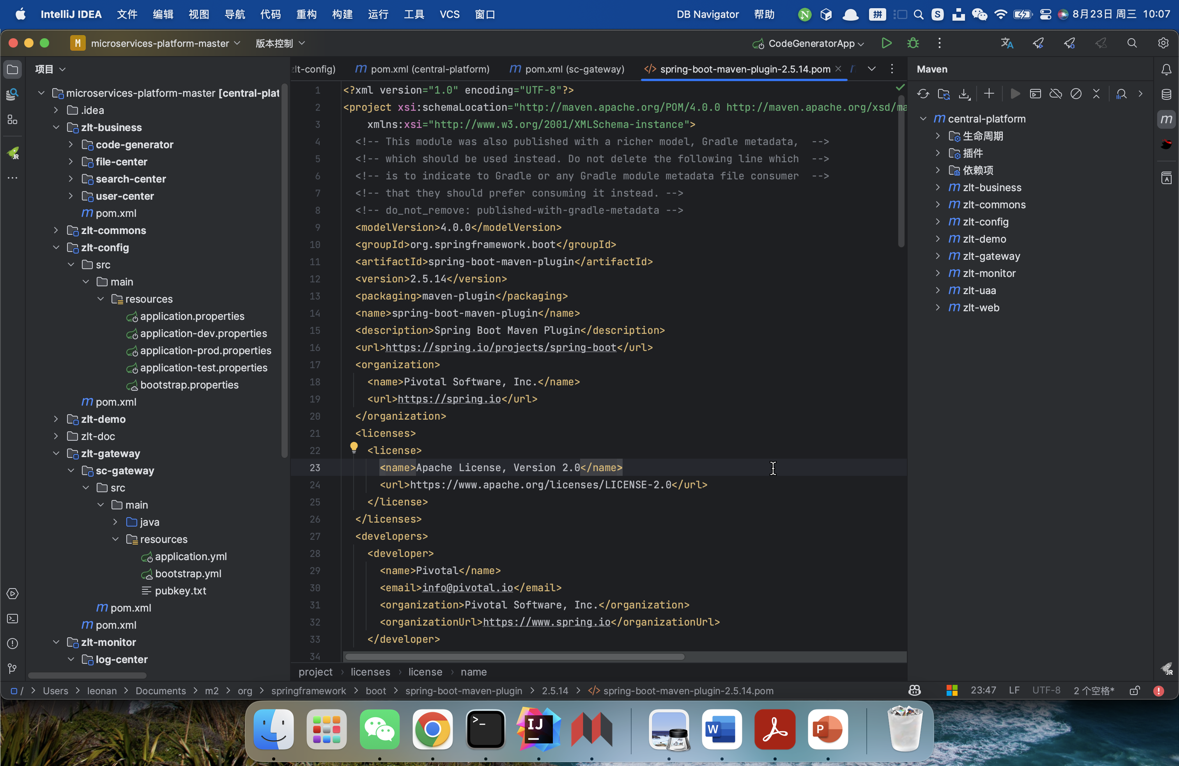Image resolution: width=1179 pixels, height=766 pixels.
Task: Run CodeGeneratorApp with the green play icon
Action: click(x=886, y=43)
